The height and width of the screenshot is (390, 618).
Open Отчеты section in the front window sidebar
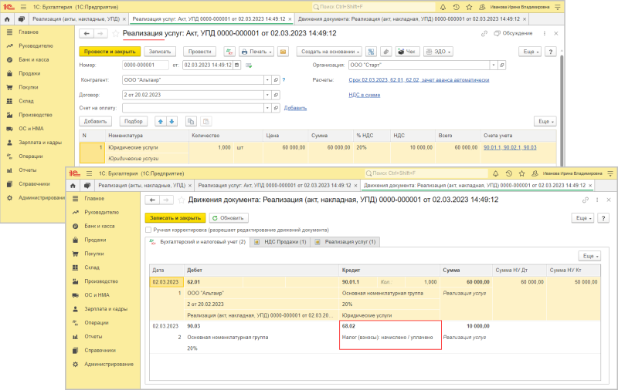(93, 337)
